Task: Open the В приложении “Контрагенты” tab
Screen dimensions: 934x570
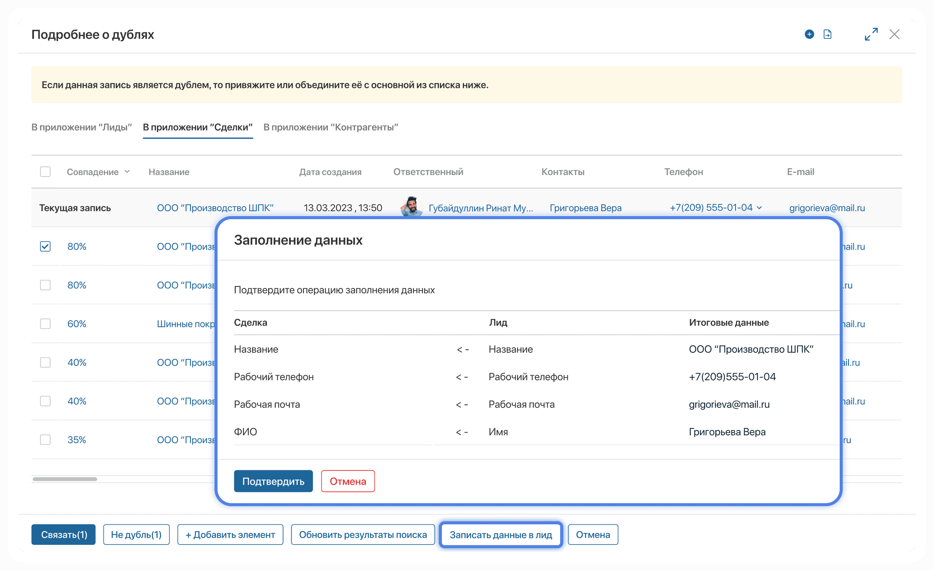Action: [330, 127]
